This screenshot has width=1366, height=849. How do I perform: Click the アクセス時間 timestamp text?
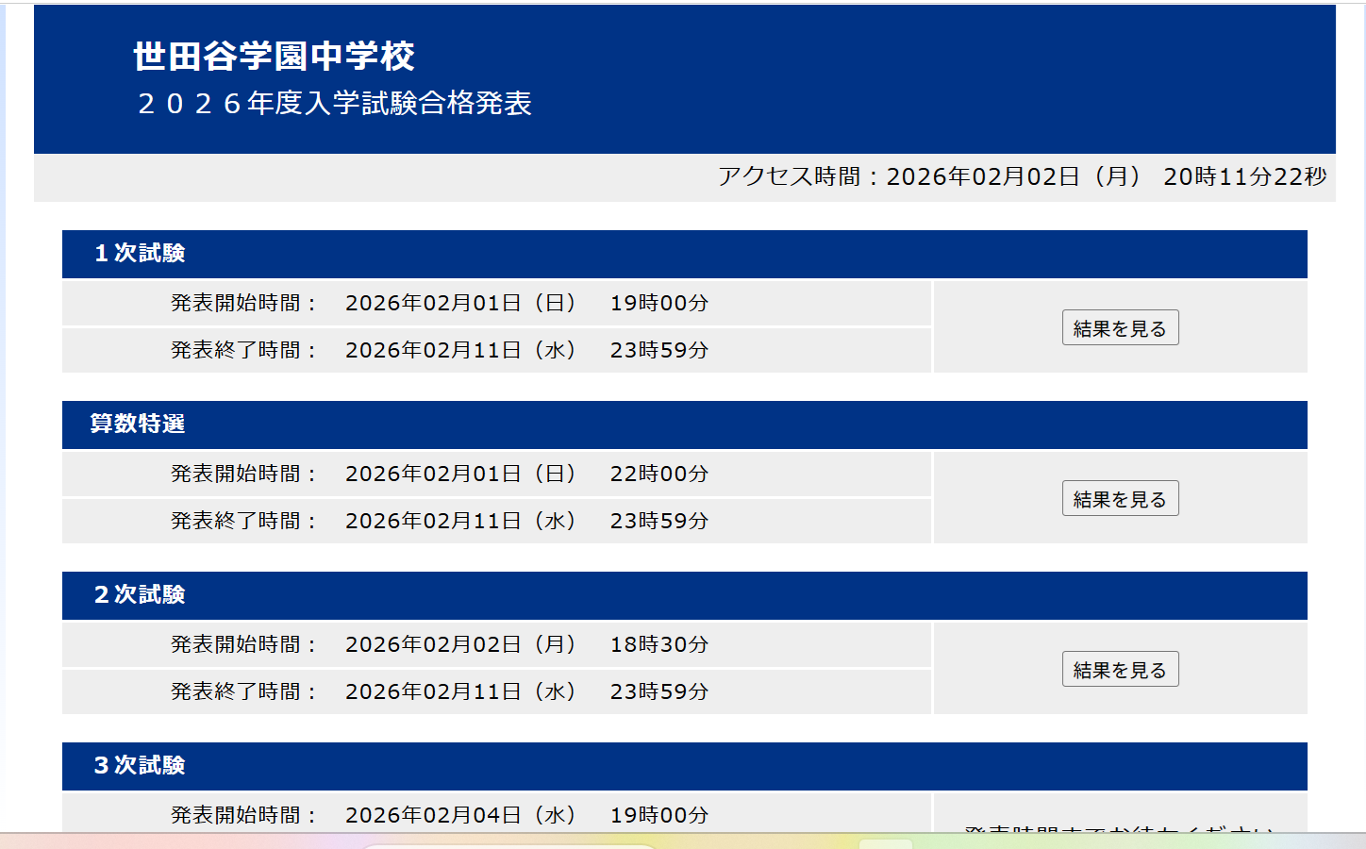1022,177
